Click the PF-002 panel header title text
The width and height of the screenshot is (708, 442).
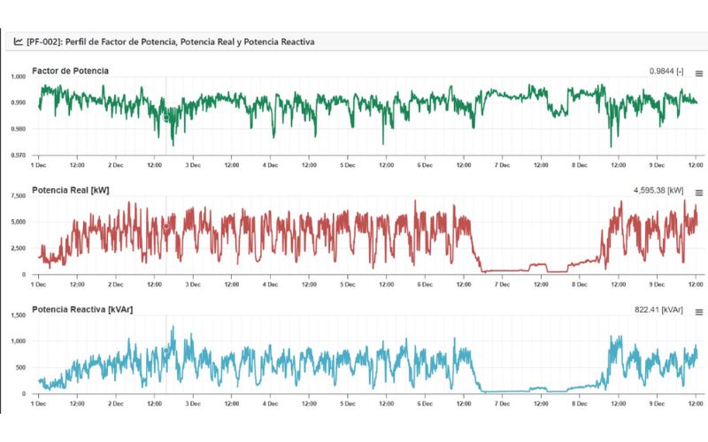pos(171,42)
